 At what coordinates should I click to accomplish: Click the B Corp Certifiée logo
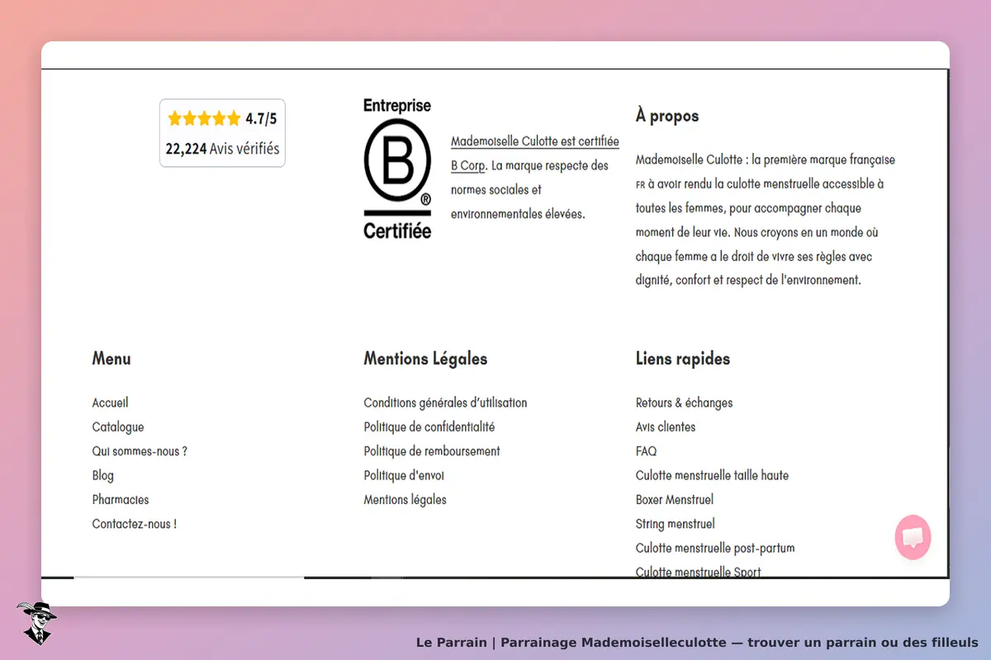pos(398,168)
